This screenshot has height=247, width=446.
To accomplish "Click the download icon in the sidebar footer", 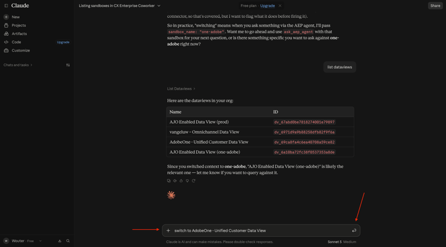I will pyautogui.click(x=59, y=240).
